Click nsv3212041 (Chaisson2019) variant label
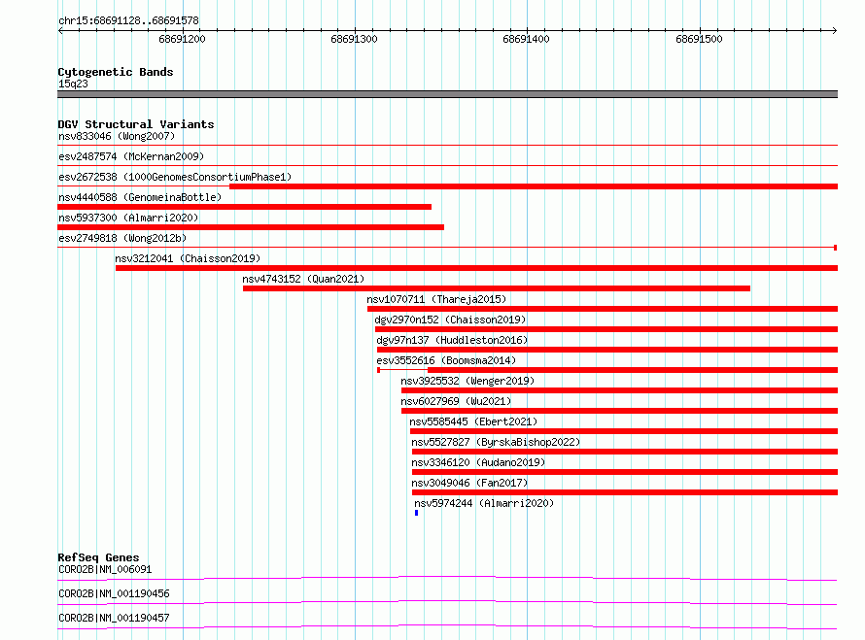The image size is (865, 640). click(x=188, y=258)
